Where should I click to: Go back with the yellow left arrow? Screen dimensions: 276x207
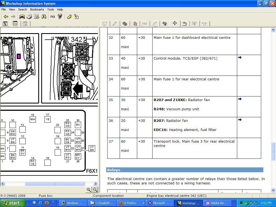coord(6,17)
